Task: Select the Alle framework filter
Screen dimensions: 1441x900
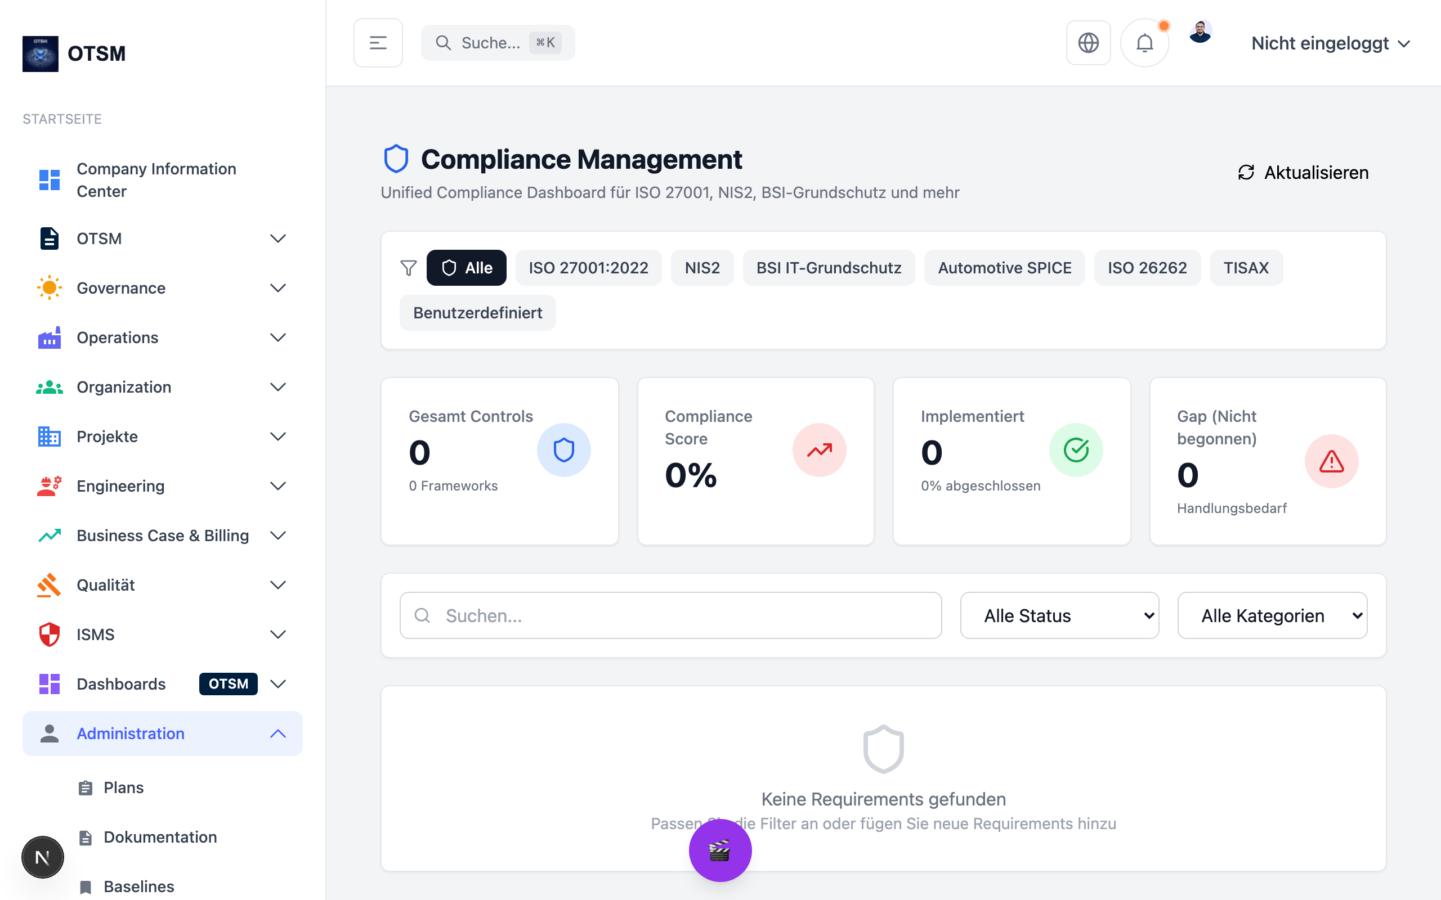Action: [x=466, y=268]
